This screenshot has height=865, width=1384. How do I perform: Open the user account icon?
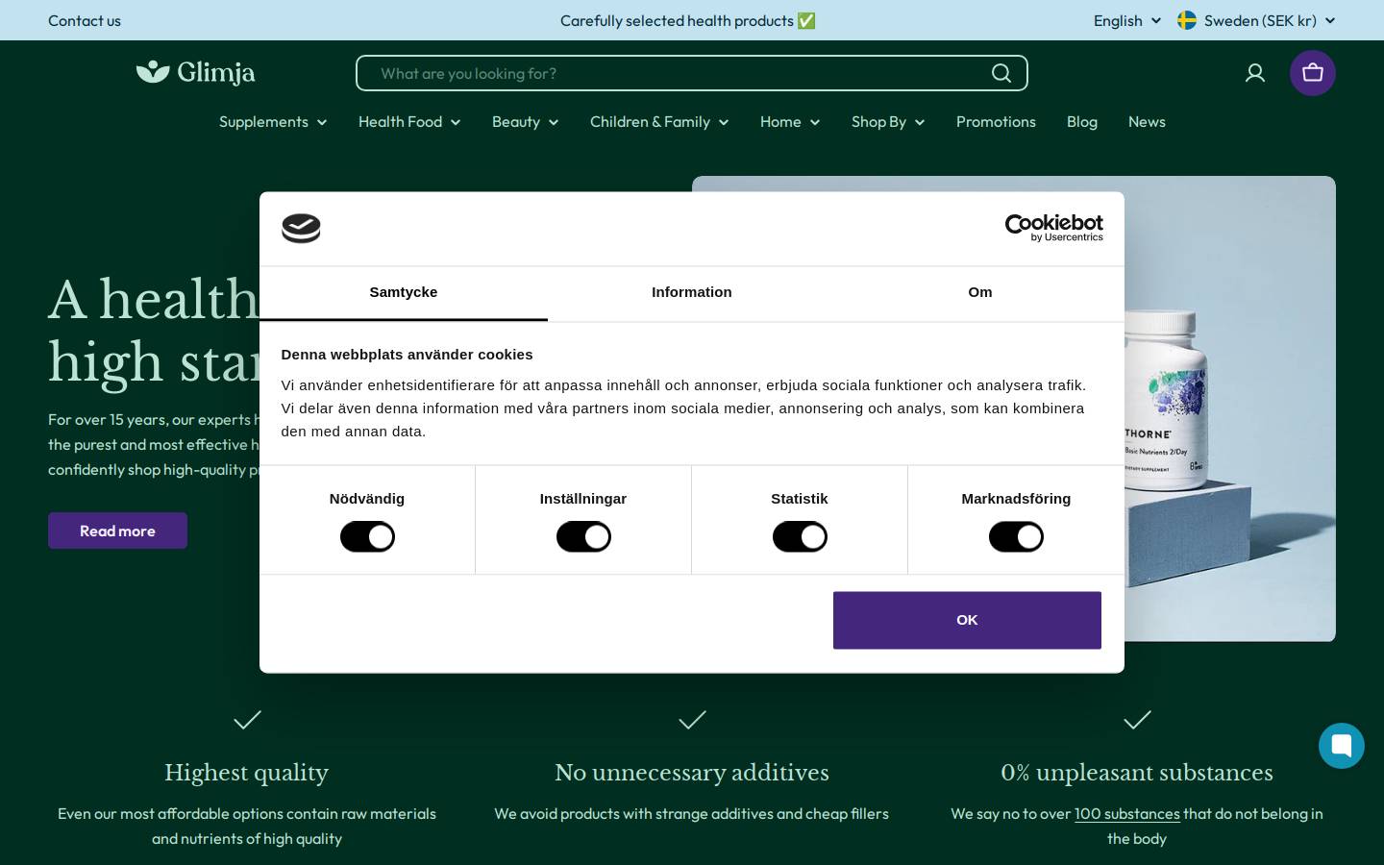[x=1255, y=73]
